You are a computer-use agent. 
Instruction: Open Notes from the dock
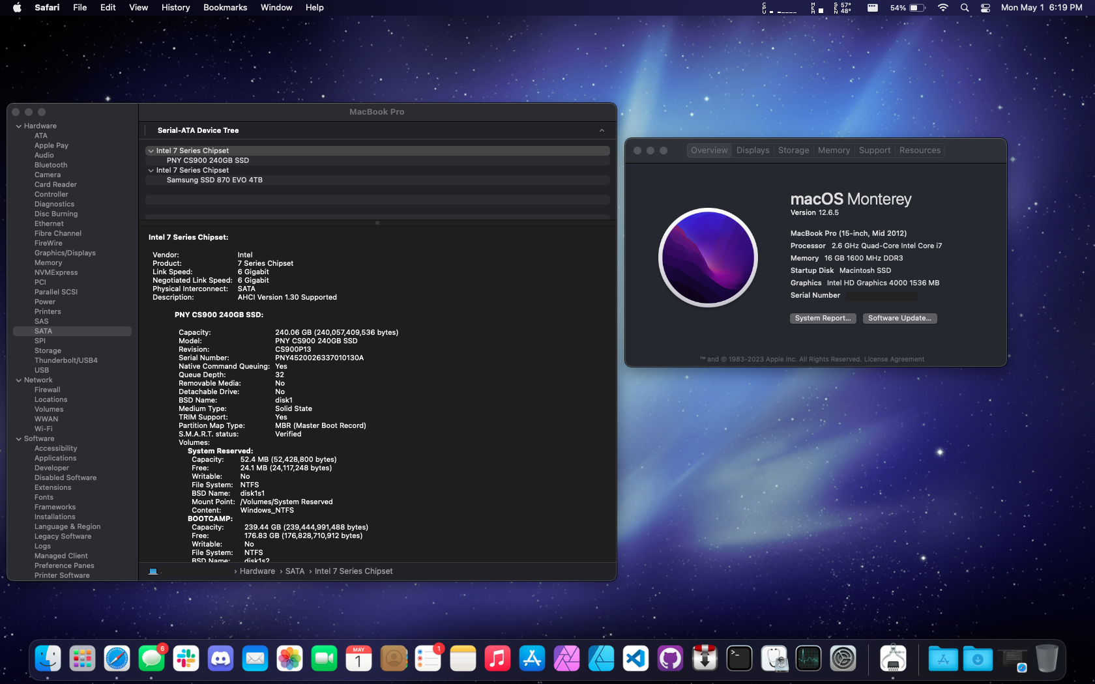(x=463, y=659)
